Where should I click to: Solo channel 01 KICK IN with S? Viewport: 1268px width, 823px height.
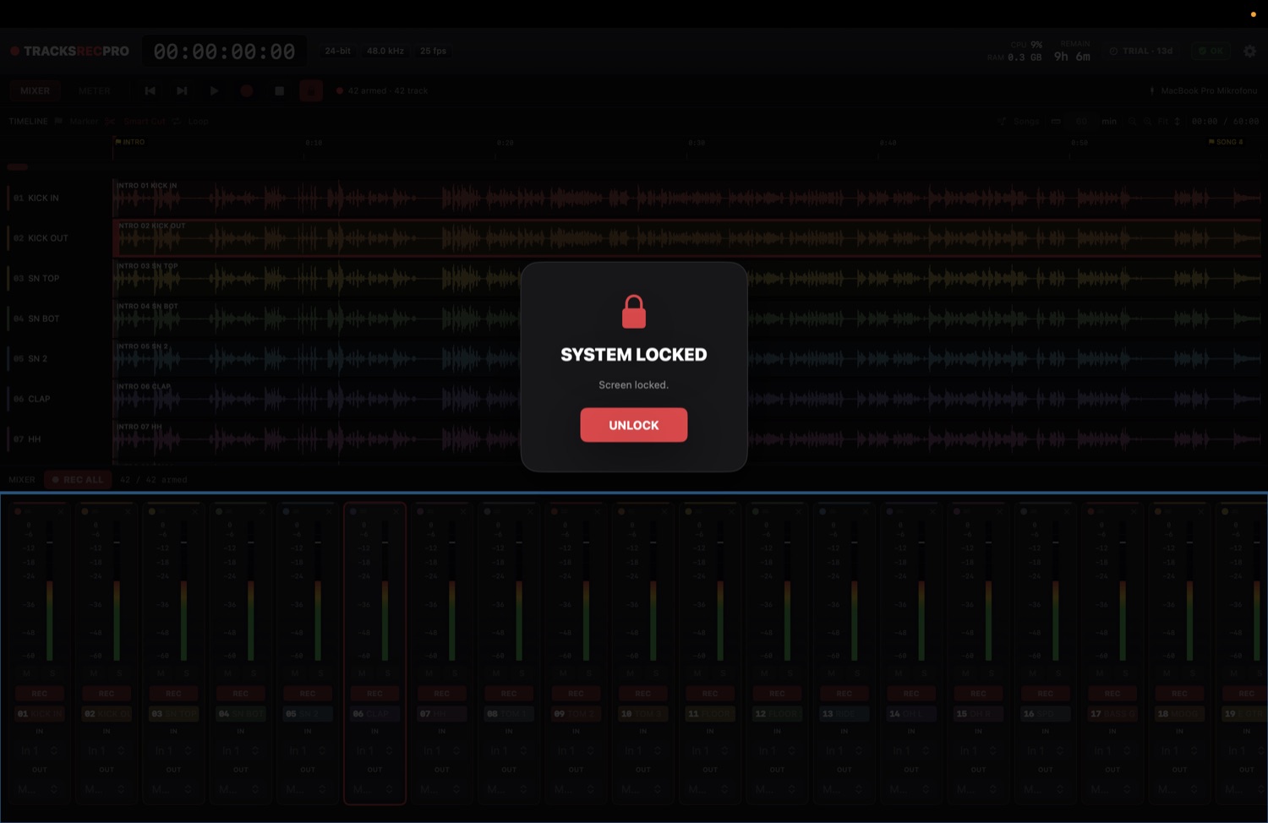tap(52, 673)
